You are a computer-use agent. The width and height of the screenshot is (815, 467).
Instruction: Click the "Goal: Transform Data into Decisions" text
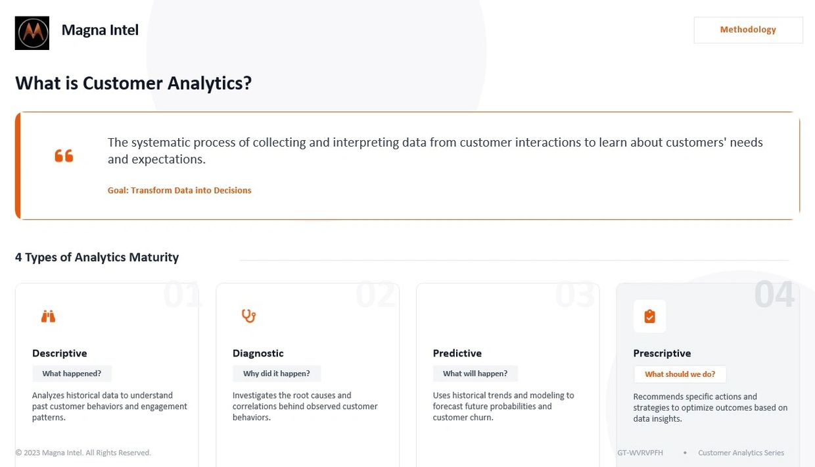click(x=179, y=190)
